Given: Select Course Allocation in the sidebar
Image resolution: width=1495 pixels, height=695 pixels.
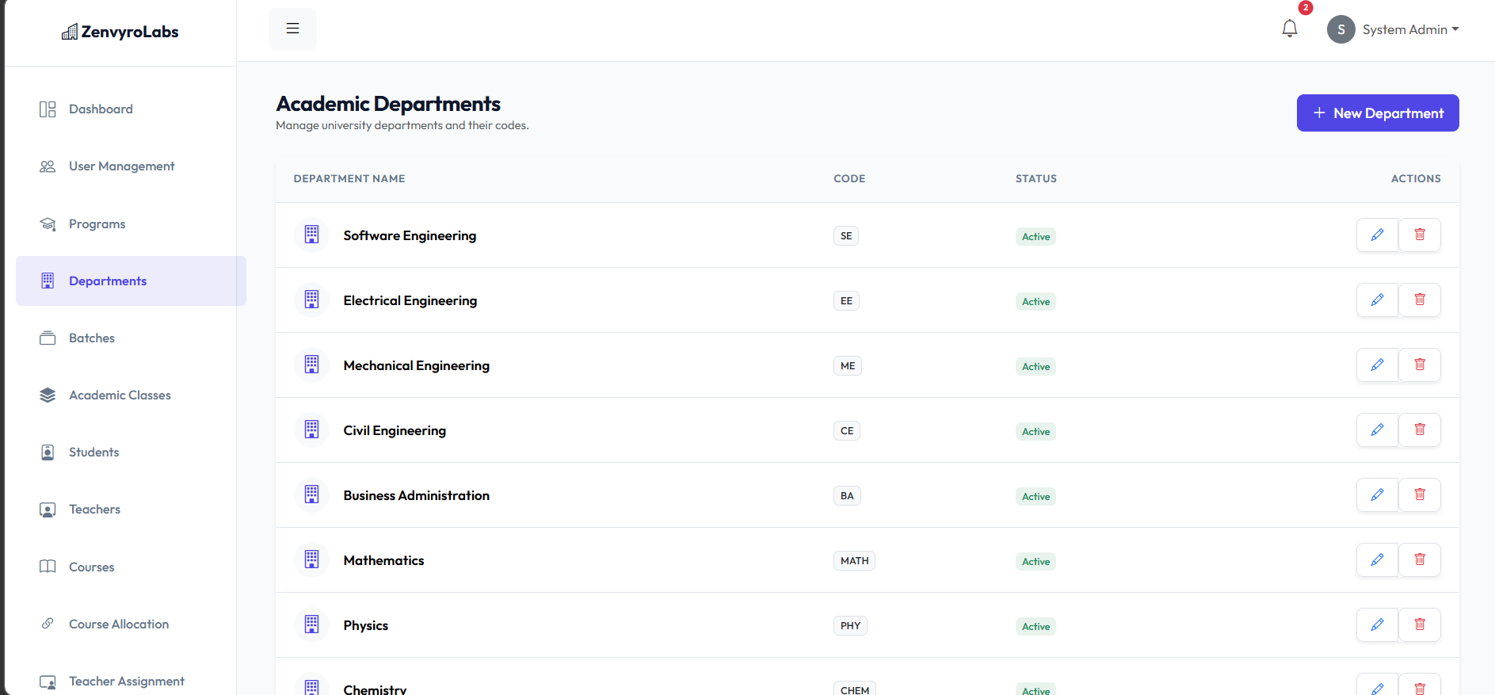Looking at the screenshot, I should [x=119, y=624].
